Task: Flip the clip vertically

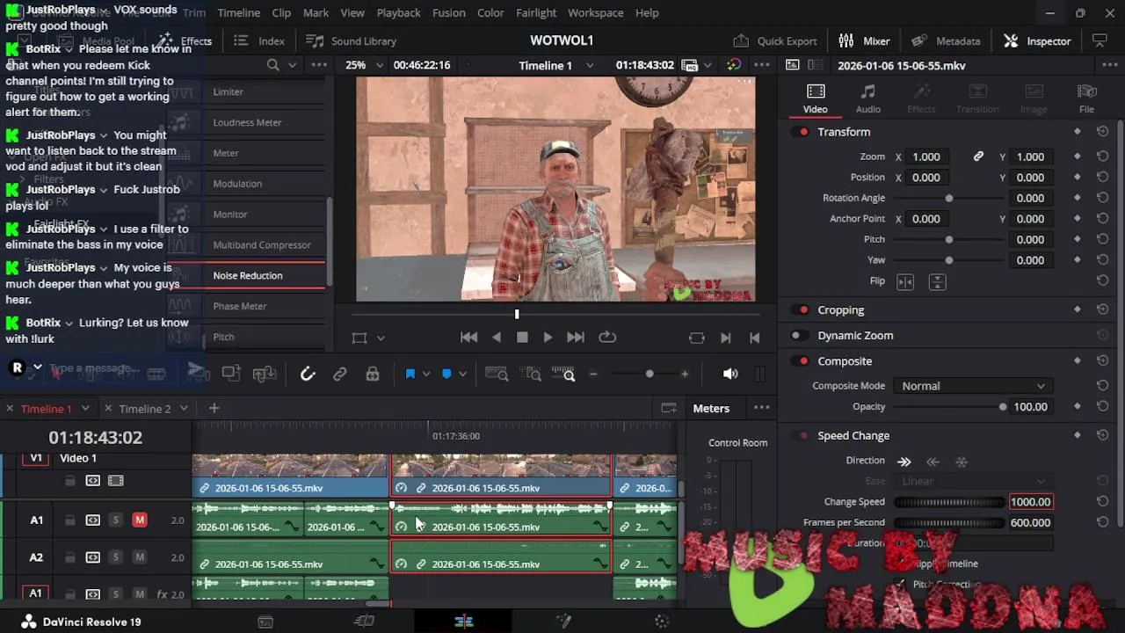Action: point(938,281)
